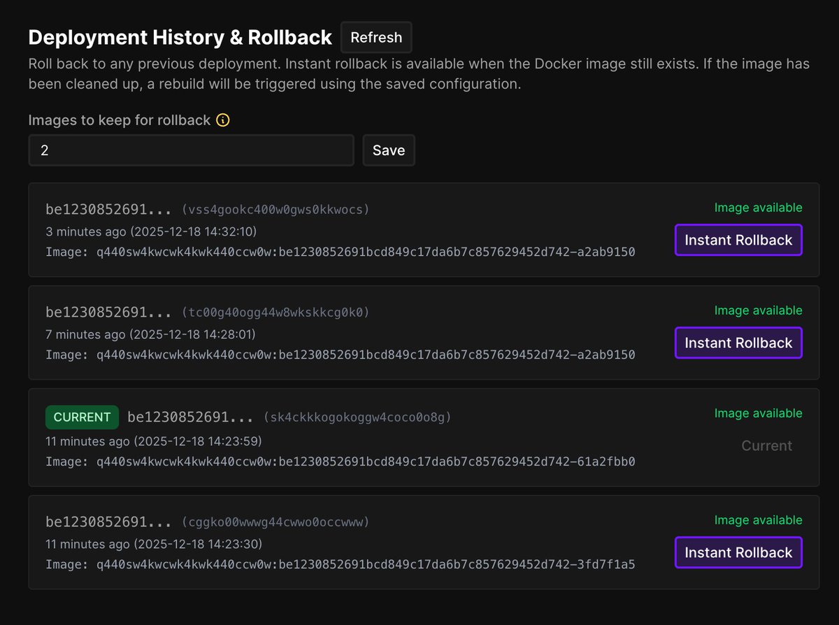Save the images to keep setting

click(389, 150)
